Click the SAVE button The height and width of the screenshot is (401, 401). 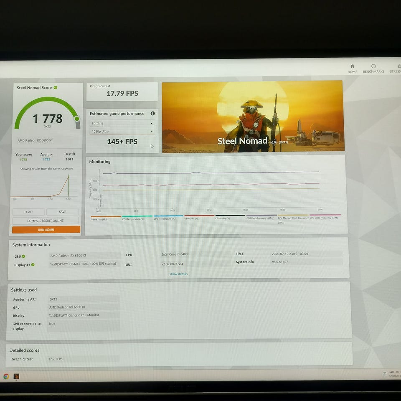62,211
